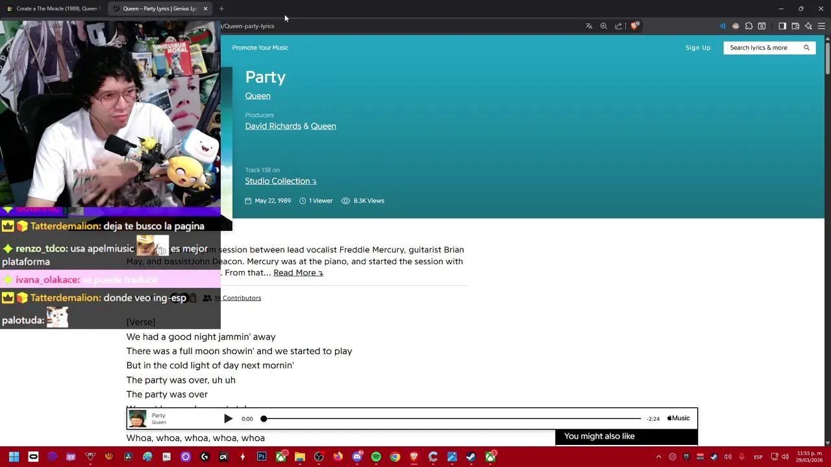This screenshot has width=831, height=467.
Task: Click the lyric "The party was over, uh uh"
Action: 181,380
